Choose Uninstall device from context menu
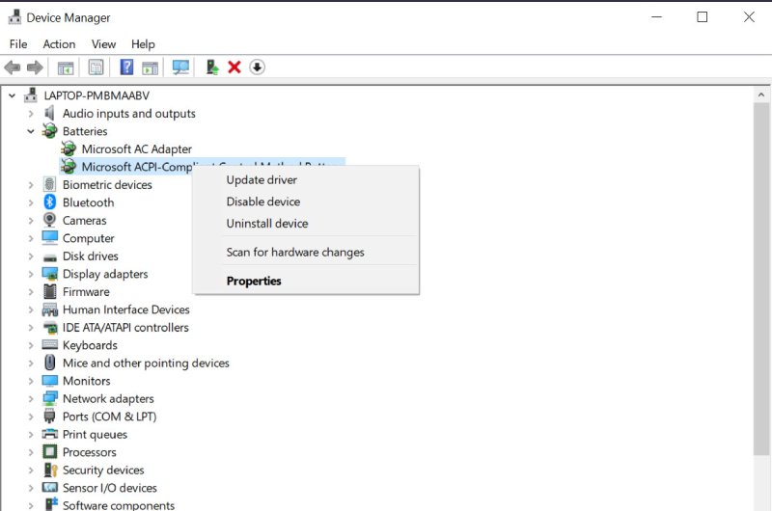 (x=306, y=224)
